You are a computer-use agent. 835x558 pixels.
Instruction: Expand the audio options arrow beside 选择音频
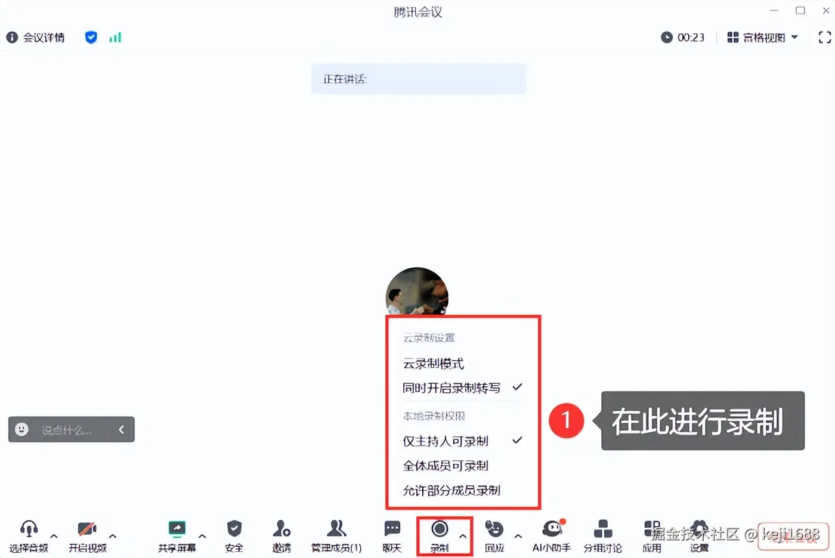[54, 536]
